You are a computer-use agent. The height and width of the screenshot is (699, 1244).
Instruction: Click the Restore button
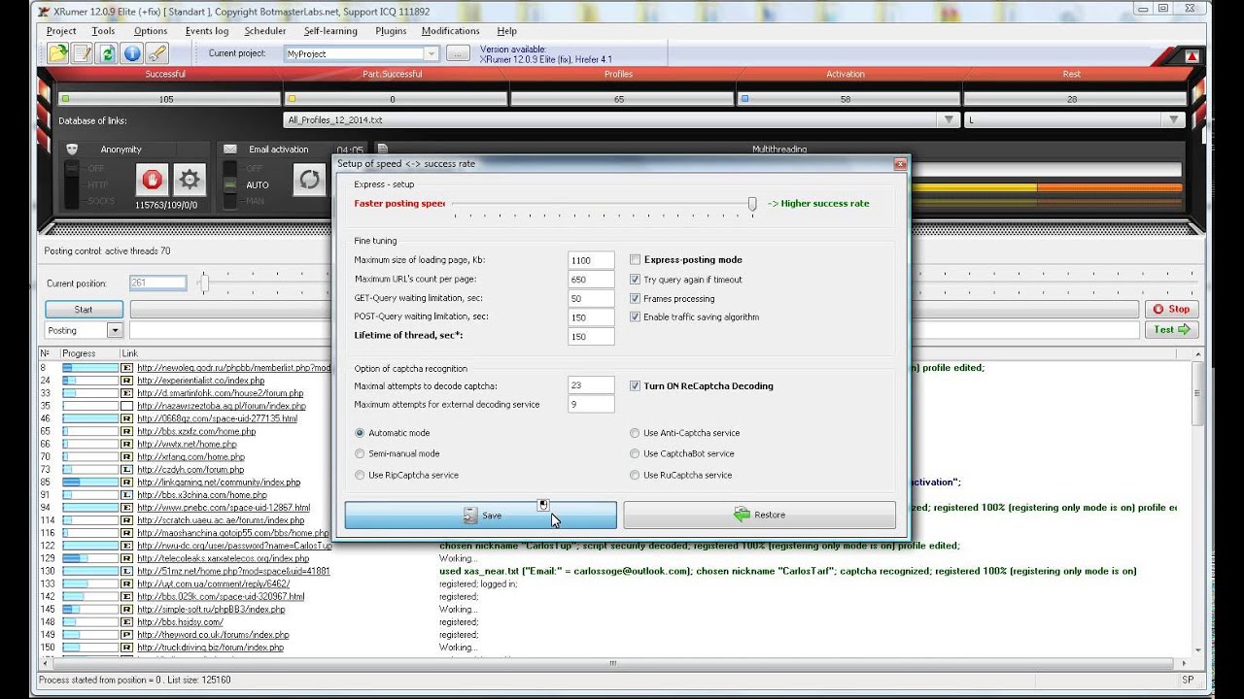pos(759,515)
